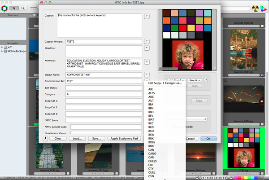Click the Load... button

pos(77,139)
